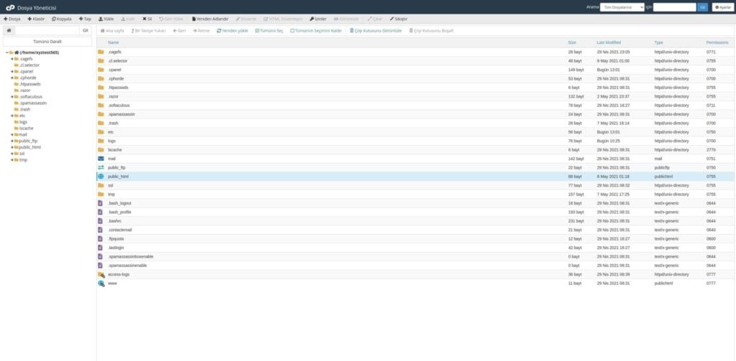Click the Taşı move tool
Viewport: 736px width, 361px height.
click(x=85, y=19)
